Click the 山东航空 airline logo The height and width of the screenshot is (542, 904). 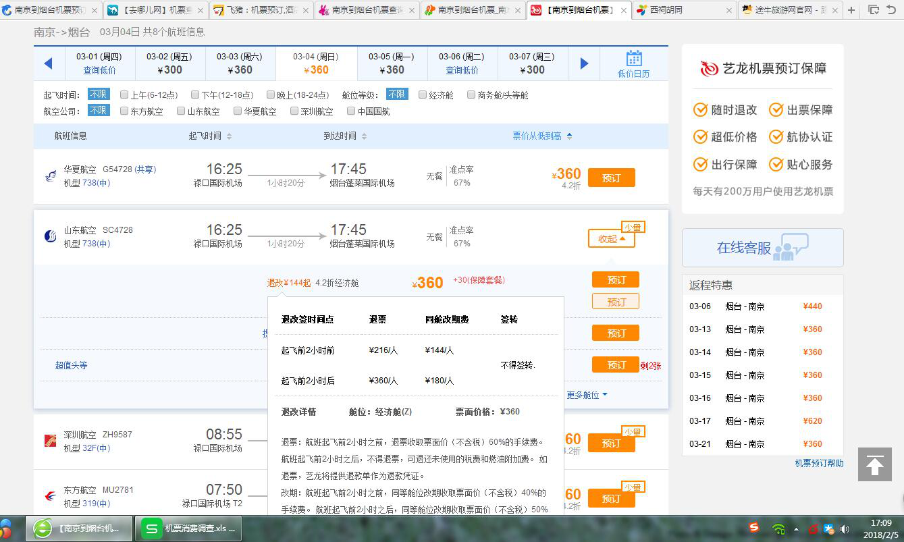(50, 236)
